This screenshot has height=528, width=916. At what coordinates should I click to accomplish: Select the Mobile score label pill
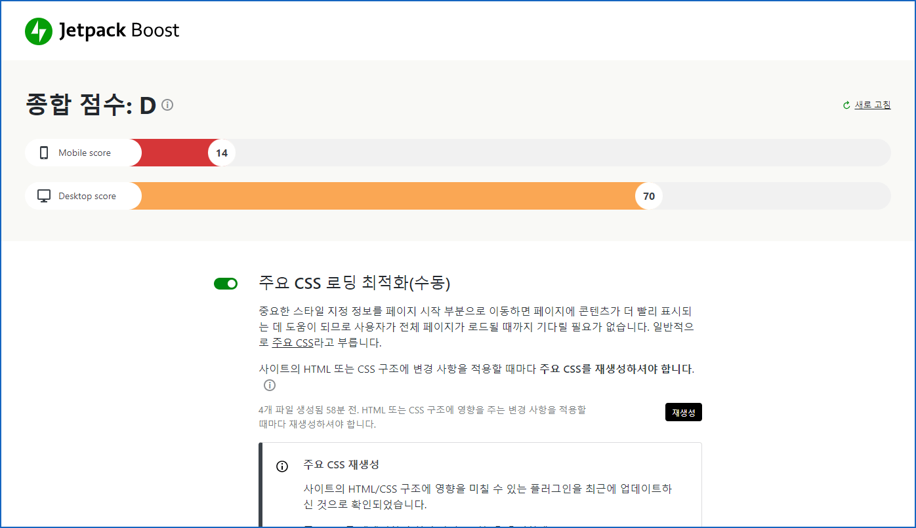(x=81, y=152)
